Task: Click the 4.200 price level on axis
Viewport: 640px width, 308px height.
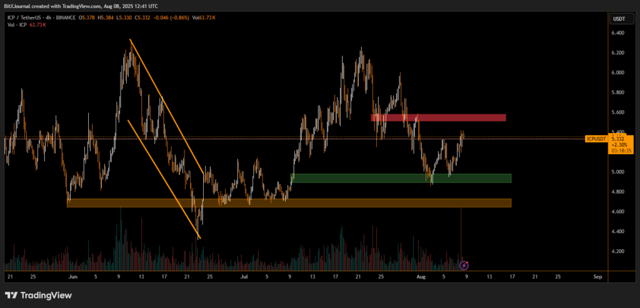Action: point(618,251)
